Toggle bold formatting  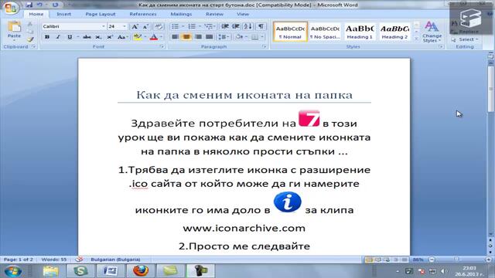click(x=47, y=37)
